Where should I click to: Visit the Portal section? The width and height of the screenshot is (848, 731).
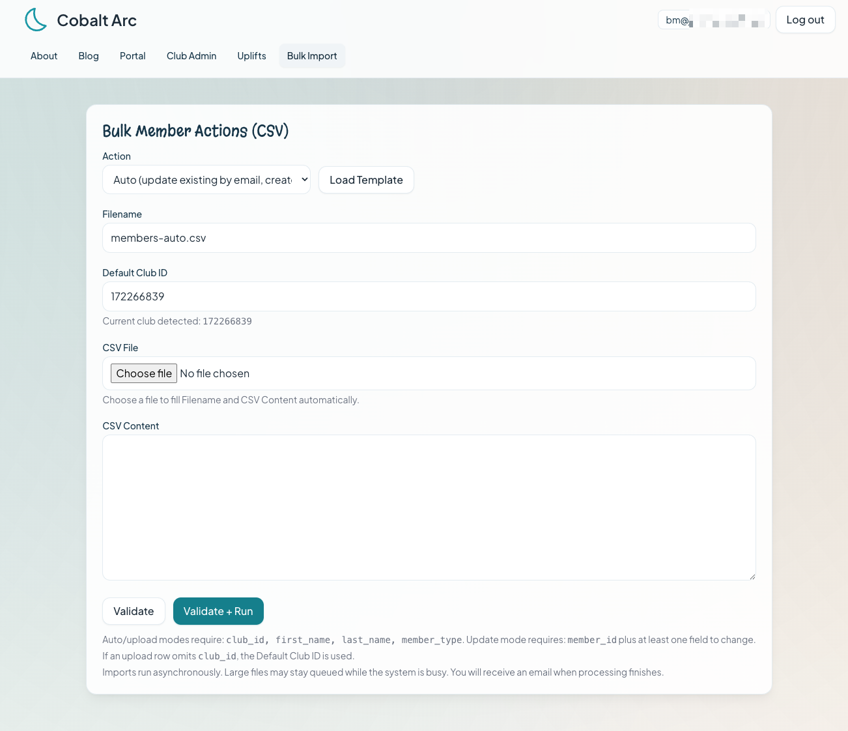pos(132,56)
